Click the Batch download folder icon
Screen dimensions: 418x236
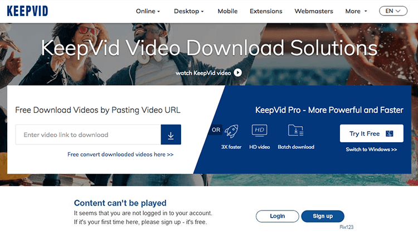click(295, 130)
